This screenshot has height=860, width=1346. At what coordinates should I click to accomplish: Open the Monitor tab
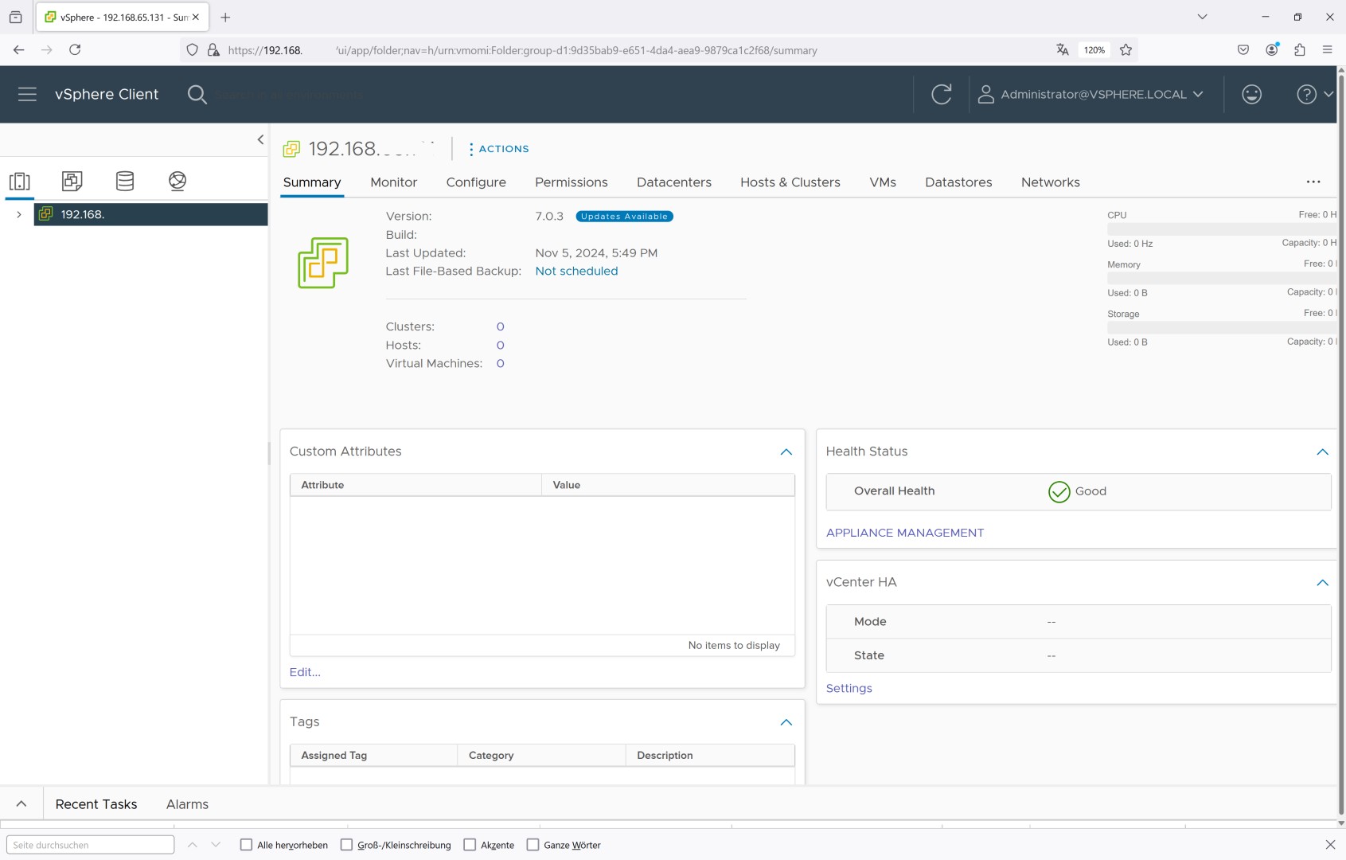[x=393, y=182]
